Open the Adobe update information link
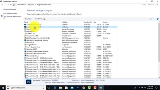The height and width of the screenshot is (90, 160). pos(88,82)
